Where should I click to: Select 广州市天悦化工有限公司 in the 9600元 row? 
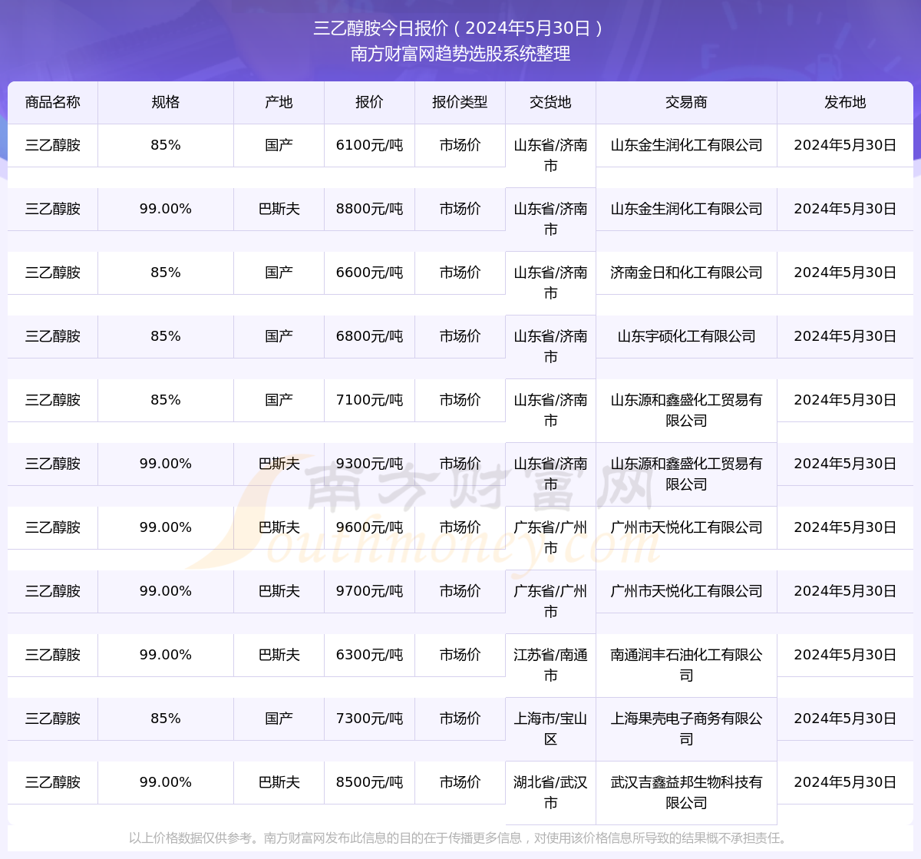click(686, 527)
